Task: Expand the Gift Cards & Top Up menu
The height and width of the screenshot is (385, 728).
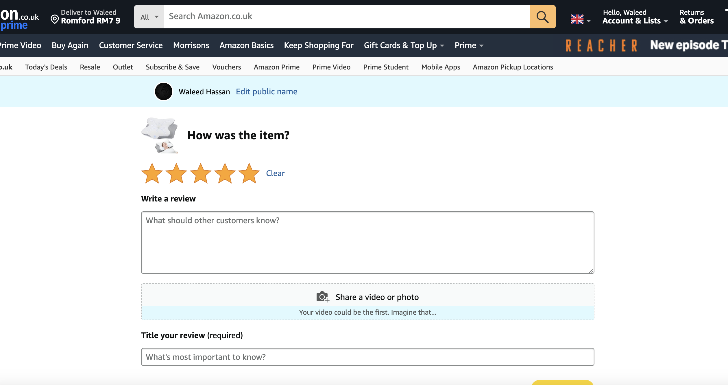Action: tap(404, 45)
